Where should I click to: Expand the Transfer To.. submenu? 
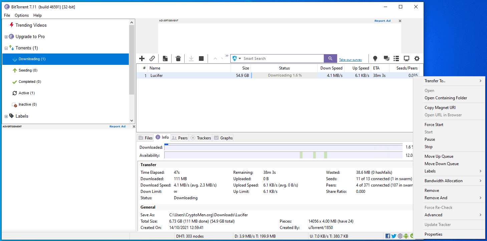tap(449, 81)
